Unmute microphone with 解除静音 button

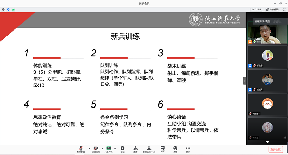(81, 149)
